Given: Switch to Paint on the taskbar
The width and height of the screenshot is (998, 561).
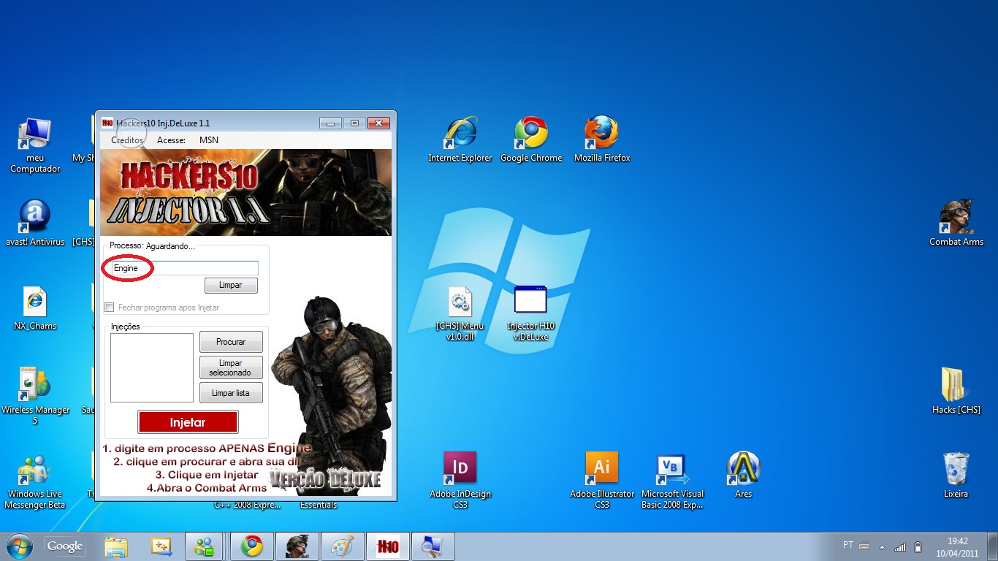Looking at the screenshot, I should tap(343, 546).
